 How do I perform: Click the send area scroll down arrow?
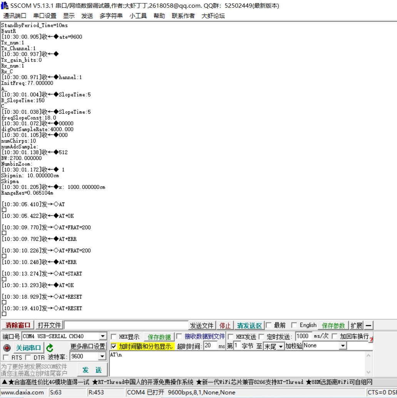[x=369, y=372]
